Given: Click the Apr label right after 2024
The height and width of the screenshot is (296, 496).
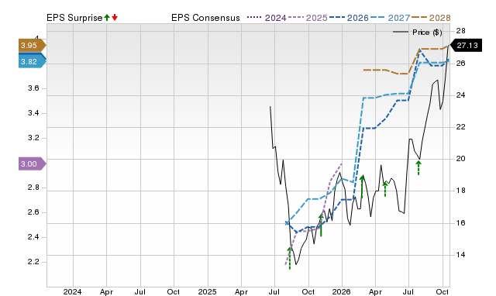Looking at the screenshot, I should coord(107,291).
